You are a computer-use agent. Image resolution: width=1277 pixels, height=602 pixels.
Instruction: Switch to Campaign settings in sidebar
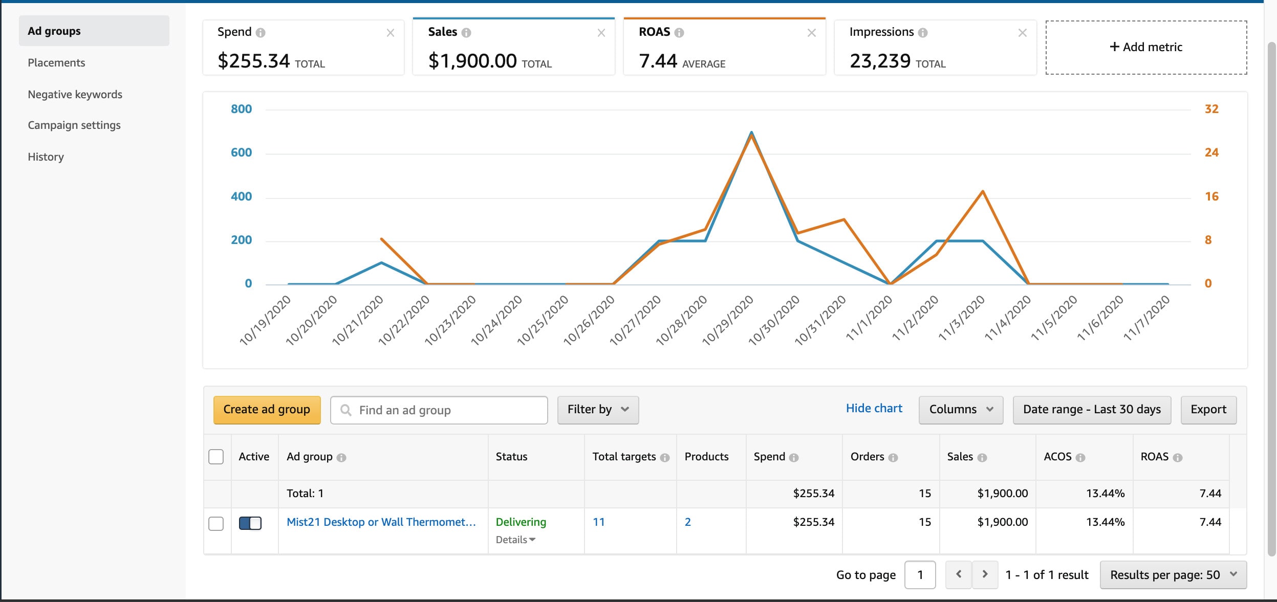point(74,125)
